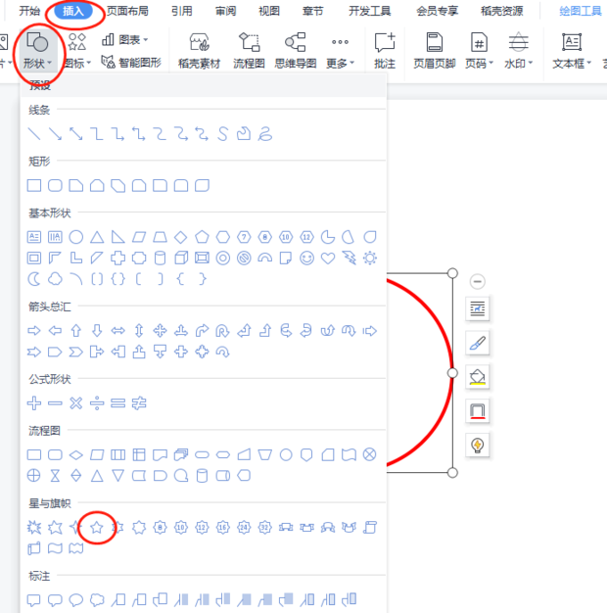Select the plain rectangle shape
The image size is (607, 613).
tap(34, 185)
